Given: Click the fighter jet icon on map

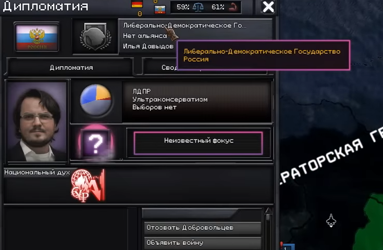Looking at the screenshot, I should coord(331,220).
